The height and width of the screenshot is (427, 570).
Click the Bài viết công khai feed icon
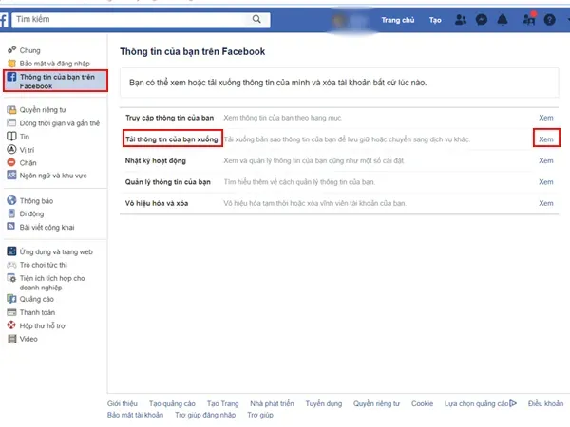point(11,227)
